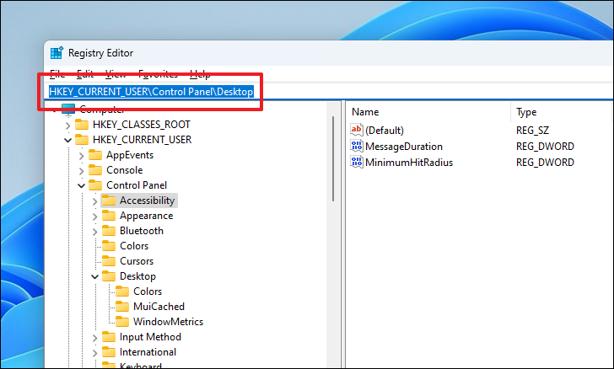Select the Bluetooth key label
The height and width of the screenshot is (369, 614).
tap(142, 231)
